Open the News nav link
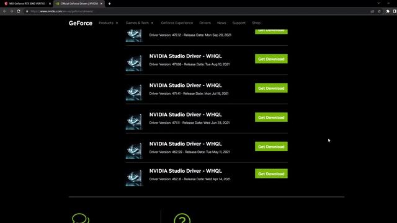397x223 pixels. (221, 23)
